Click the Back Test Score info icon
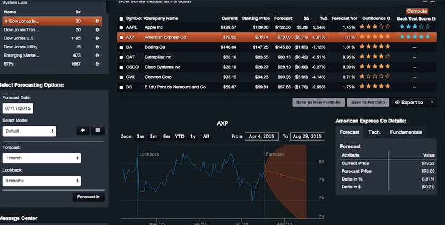Viewport: 445px width, 225px height. 433,19
